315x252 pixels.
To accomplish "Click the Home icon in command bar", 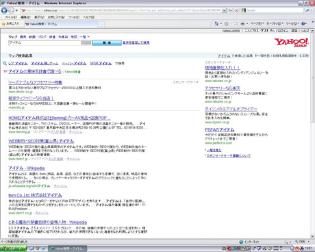I will (x=216, y=23).
